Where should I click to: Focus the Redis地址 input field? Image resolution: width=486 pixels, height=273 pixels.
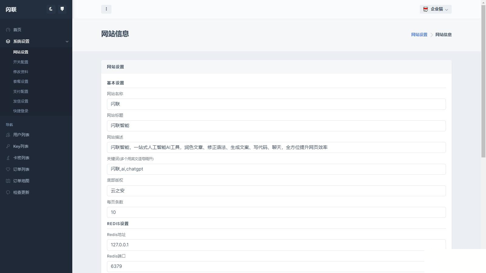(x=276, y=245)
